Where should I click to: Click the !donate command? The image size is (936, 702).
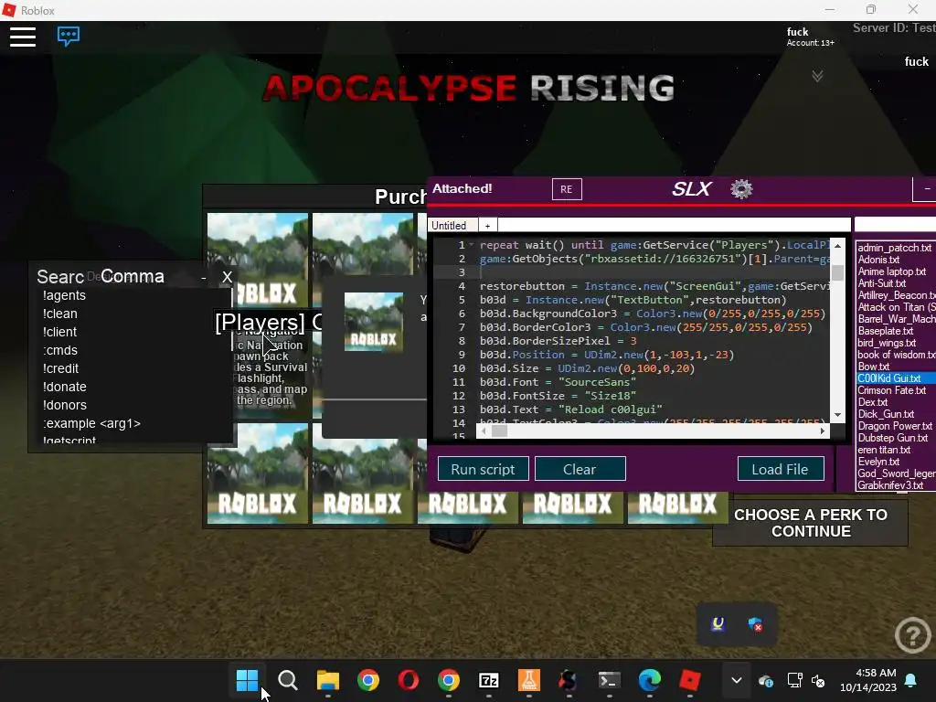(x=65, y=387)
